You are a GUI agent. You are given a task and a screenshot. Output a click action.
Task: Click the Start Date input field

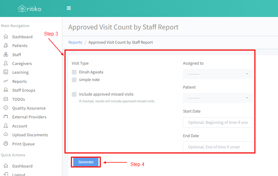click(218, 123)
